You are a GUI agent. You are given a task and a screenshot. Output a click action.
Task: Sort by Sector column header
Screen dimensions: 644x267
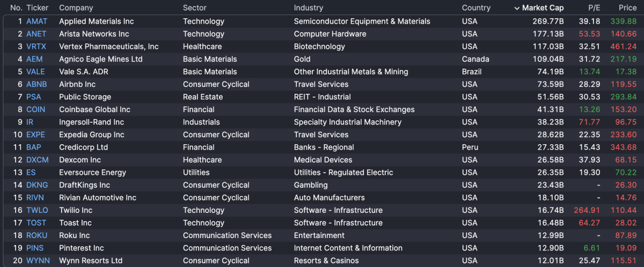pos(194,8)
